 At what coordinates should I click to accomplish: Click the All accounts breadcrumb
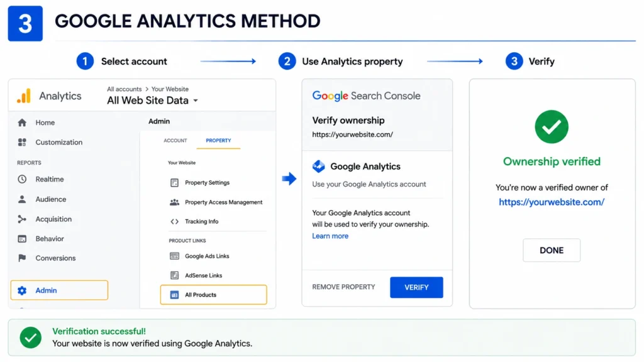124,89
